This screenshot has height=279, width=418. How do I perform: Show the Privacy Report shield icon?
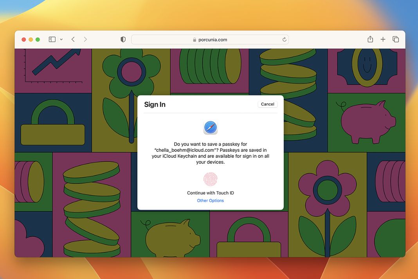point(123,39)
